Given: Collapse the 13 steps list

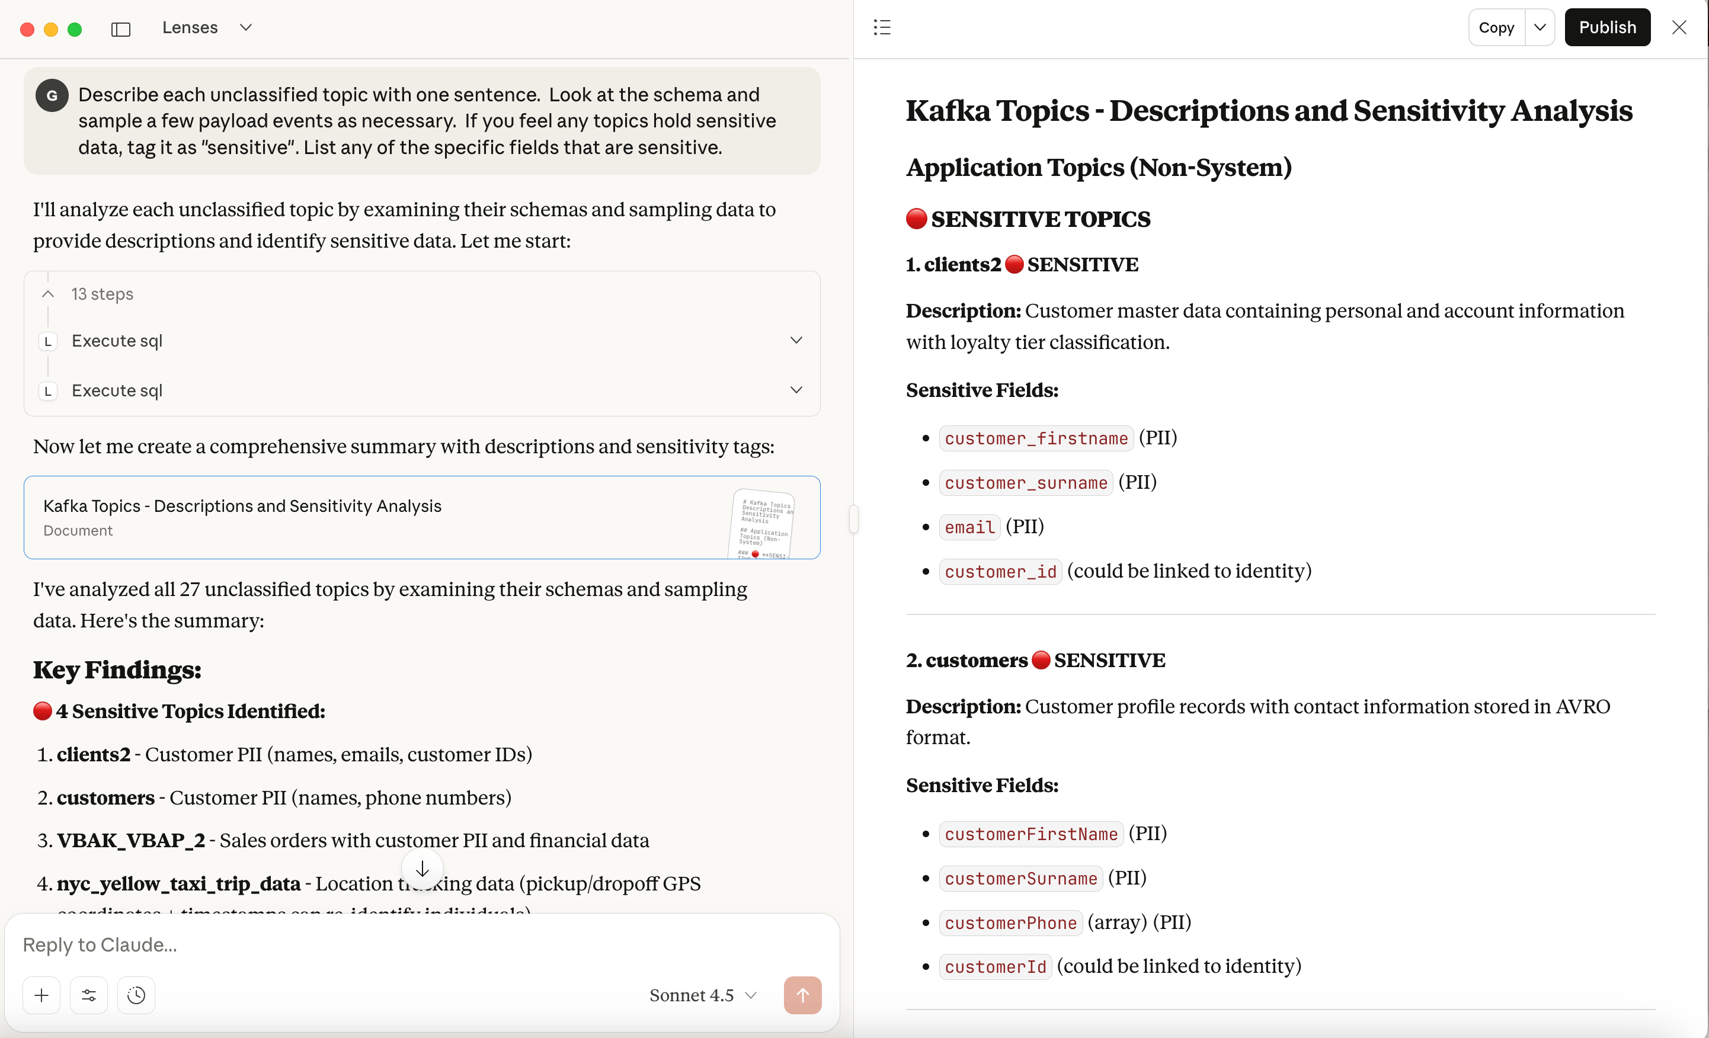Looking at the screenshot, I should 47,294.
